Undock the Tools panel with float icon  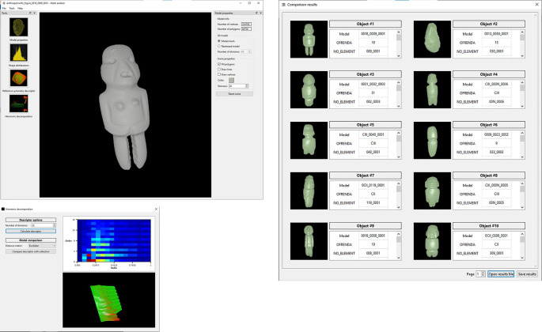(x=30, y=13)
